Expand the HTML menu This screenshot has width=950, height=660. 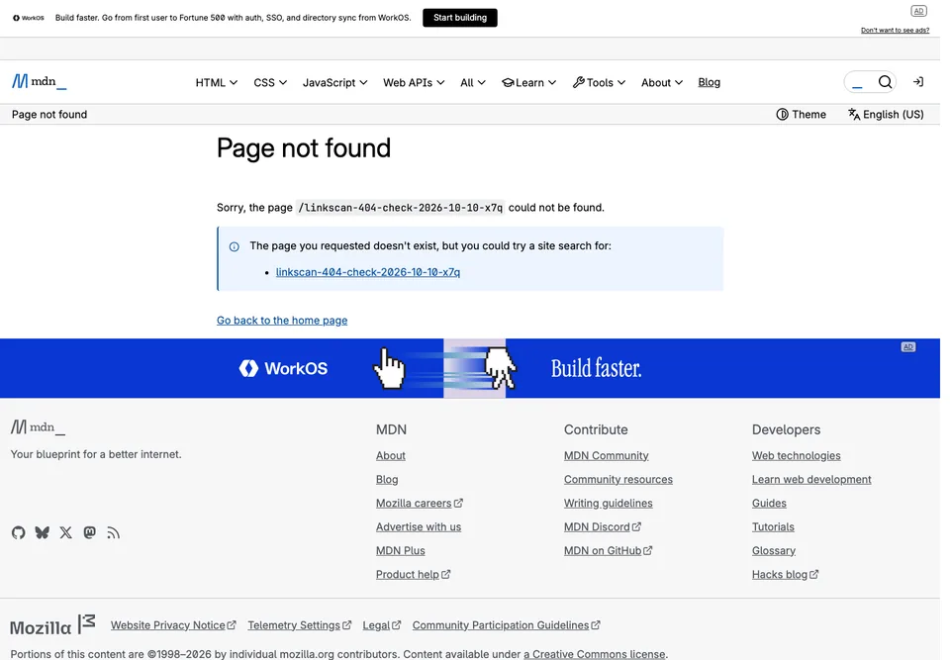point(217,82)
